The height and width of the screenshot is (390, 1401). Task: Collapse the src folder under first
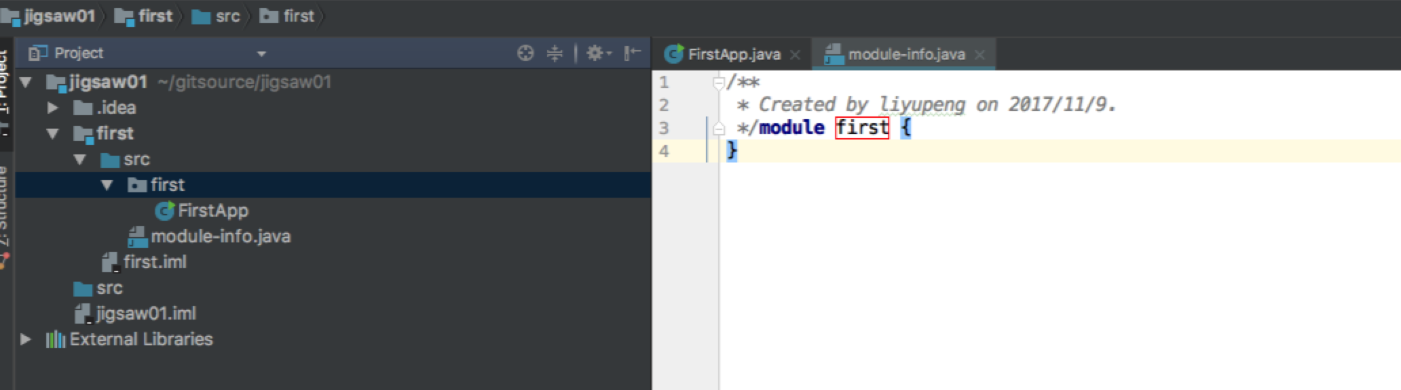(80, 160)
